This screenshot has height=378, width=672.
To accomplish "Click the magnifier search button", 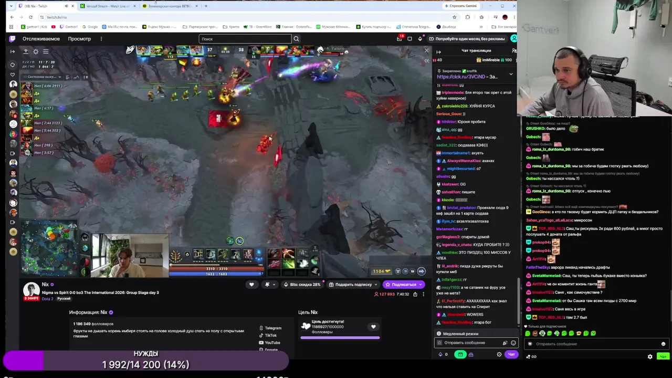I will tap(296, 39).
